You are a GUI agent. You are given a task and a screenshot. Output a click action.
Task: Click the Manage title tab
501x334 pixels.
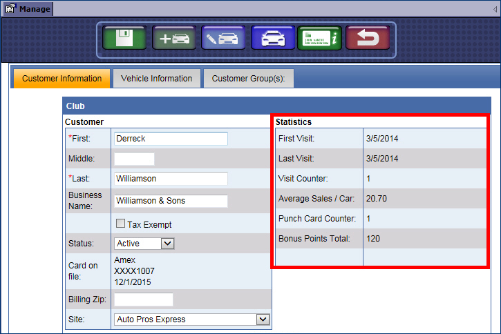click(x=33, y=9)
